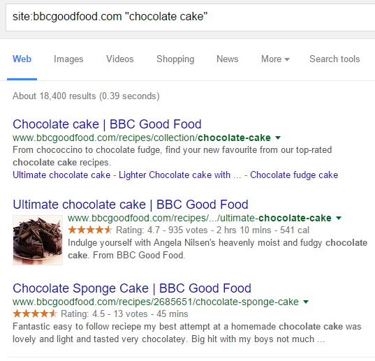Open arrow menu beside chocolate-sponge-cake URL

point(306,302)
